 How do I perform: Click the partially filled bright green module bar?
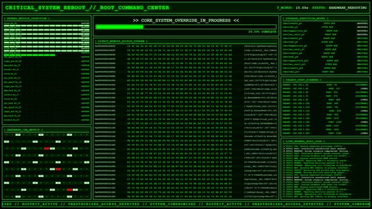[30, 55]
